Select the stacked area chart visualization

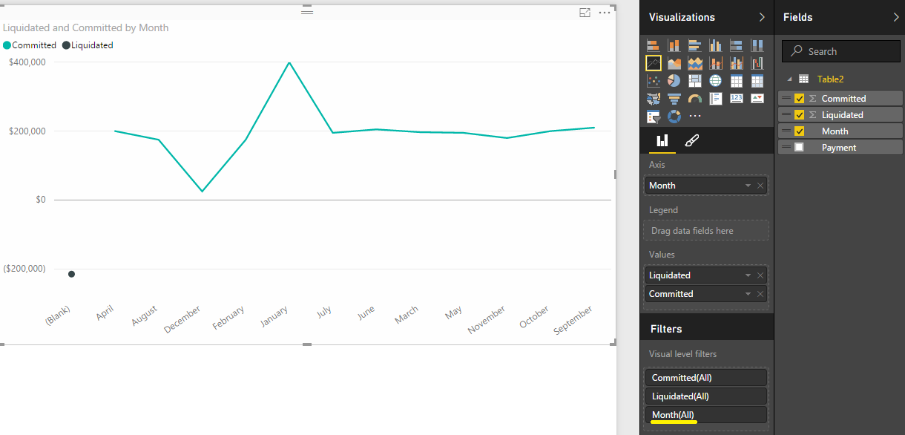click(695, 63)
